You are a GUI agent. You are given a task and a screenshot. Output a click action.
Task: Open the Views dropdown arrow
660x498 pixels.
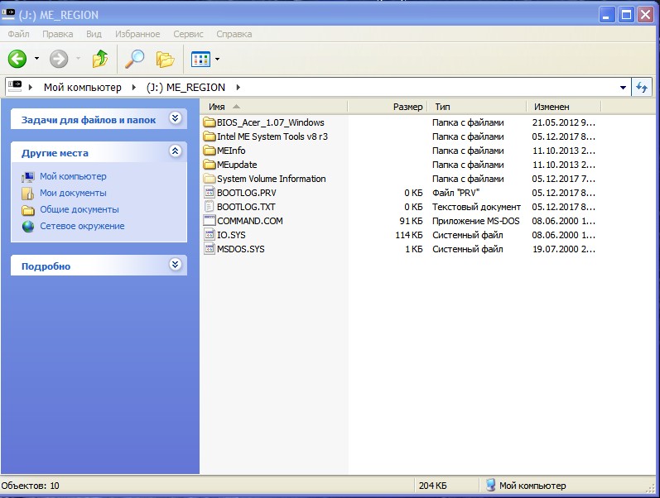point(217,59)
